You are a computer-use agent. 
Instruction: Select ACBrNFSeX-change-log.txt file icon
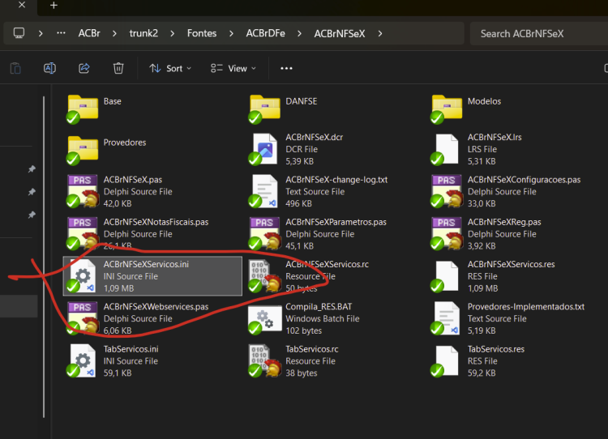click(263, 191)
